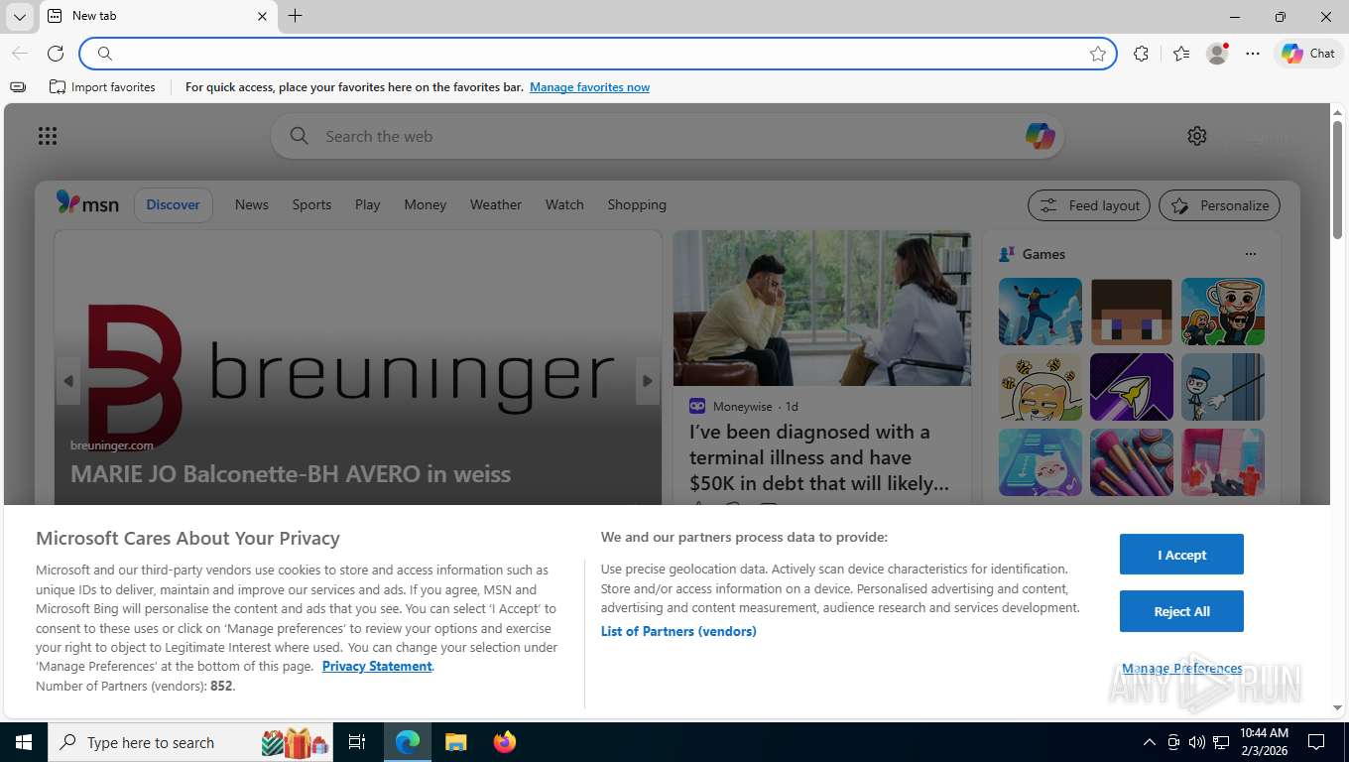
Task: Open the tab search dropdown arrow
Action: point(19,17)
